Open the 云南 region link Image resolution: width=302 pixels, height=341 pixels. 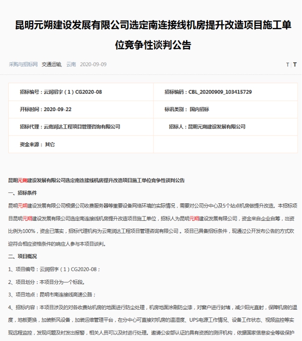71,64
